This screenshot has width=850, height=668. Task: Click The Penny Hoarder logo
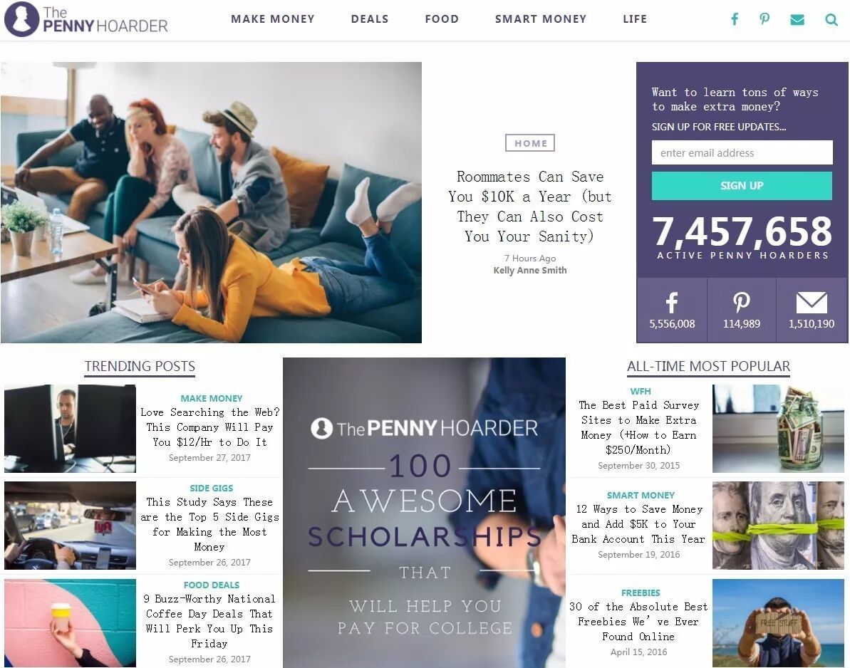coord(86,19)
